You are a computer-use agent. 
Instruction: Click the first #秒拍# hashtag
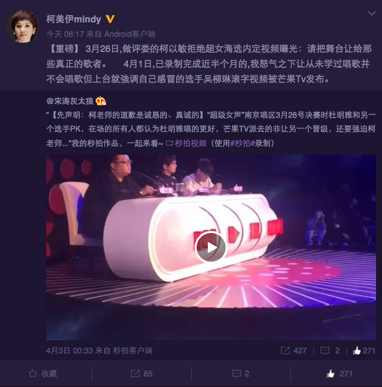pos(243,143)
